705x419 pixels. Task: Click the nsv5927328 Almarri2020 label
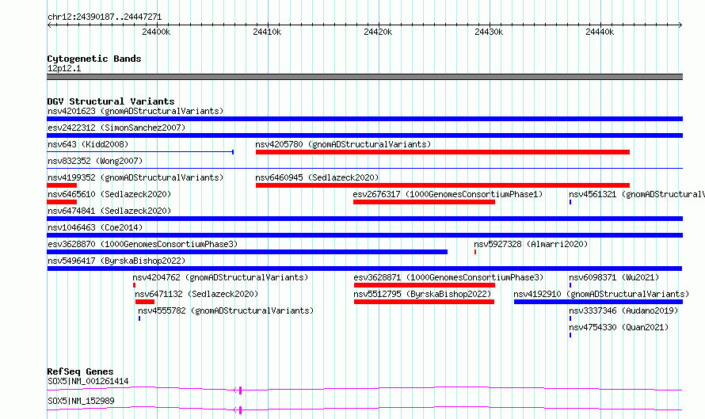[531, 244]
